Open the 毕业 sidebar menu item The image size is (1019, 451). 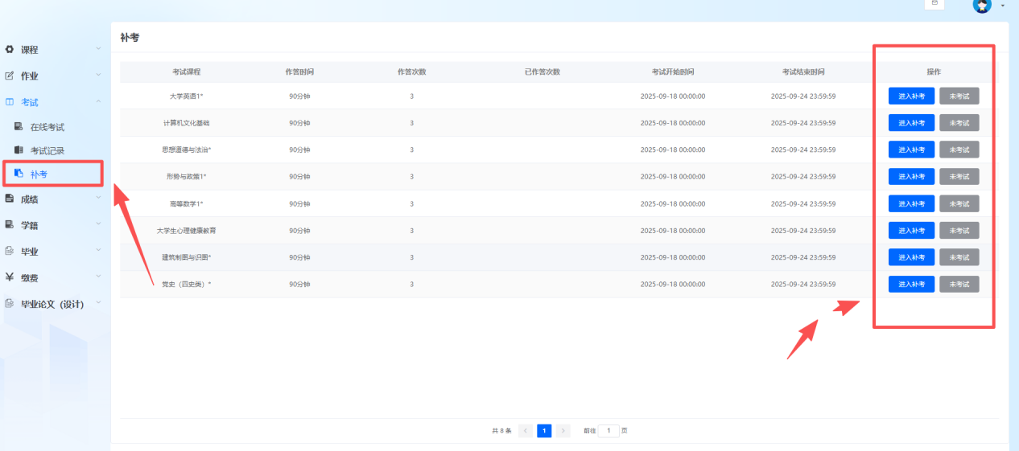pyautogui.click(x=30, y=252)
